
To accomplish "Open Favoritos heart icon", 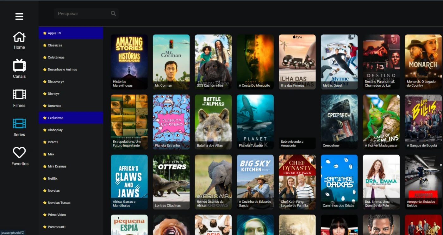I will 19,153.
